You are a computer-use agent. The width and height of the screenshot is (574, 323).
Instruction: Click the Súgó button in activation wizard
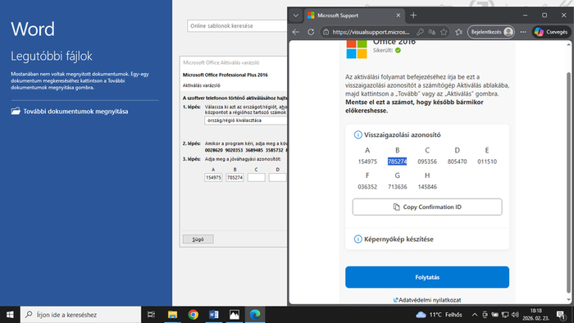click(x=198, y=239)
